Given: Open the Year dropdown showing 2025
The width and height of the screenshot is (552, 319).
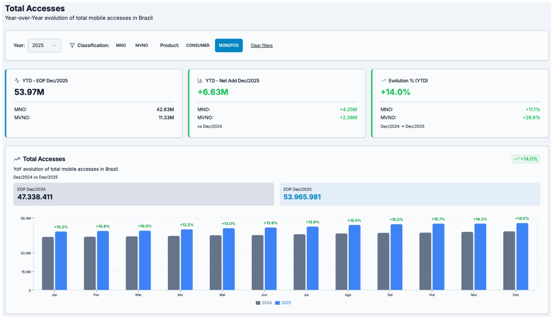Looking at the screenshot, I should [44, 45].
